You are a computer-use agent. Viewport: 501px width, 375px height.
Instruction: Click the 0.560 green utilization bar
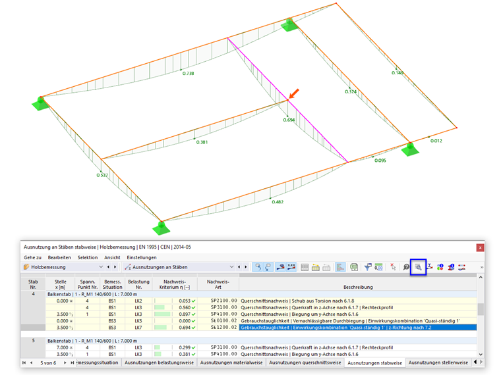[x=160, y=307]
